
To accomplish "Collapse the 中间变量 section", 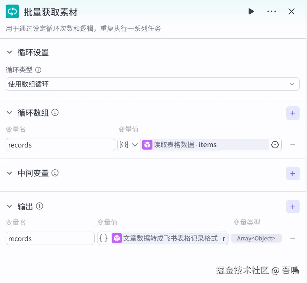I will pos(10,173).
